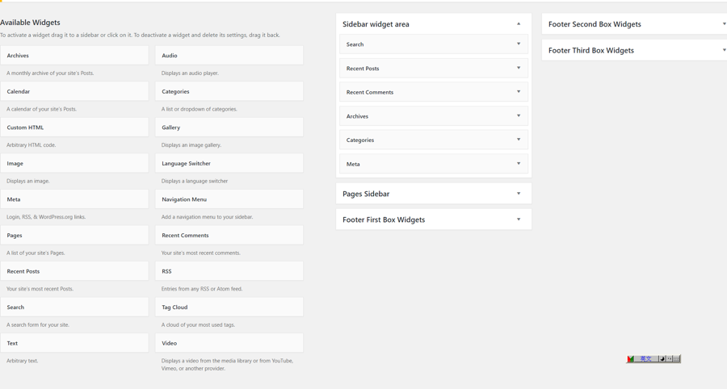Select the Custom HTML available widget
This screenshot has height=389, width=727.
[74, 128]
